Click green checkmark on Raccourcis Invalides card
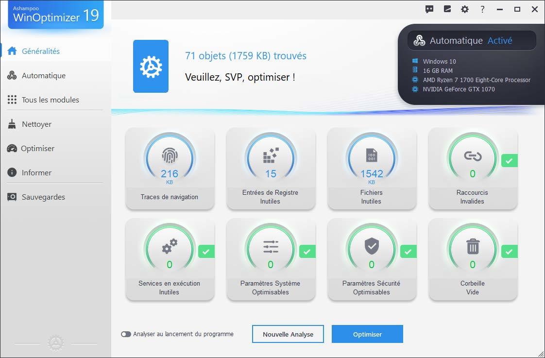Screen dimensions: 545x358 (x=509, y=161)
